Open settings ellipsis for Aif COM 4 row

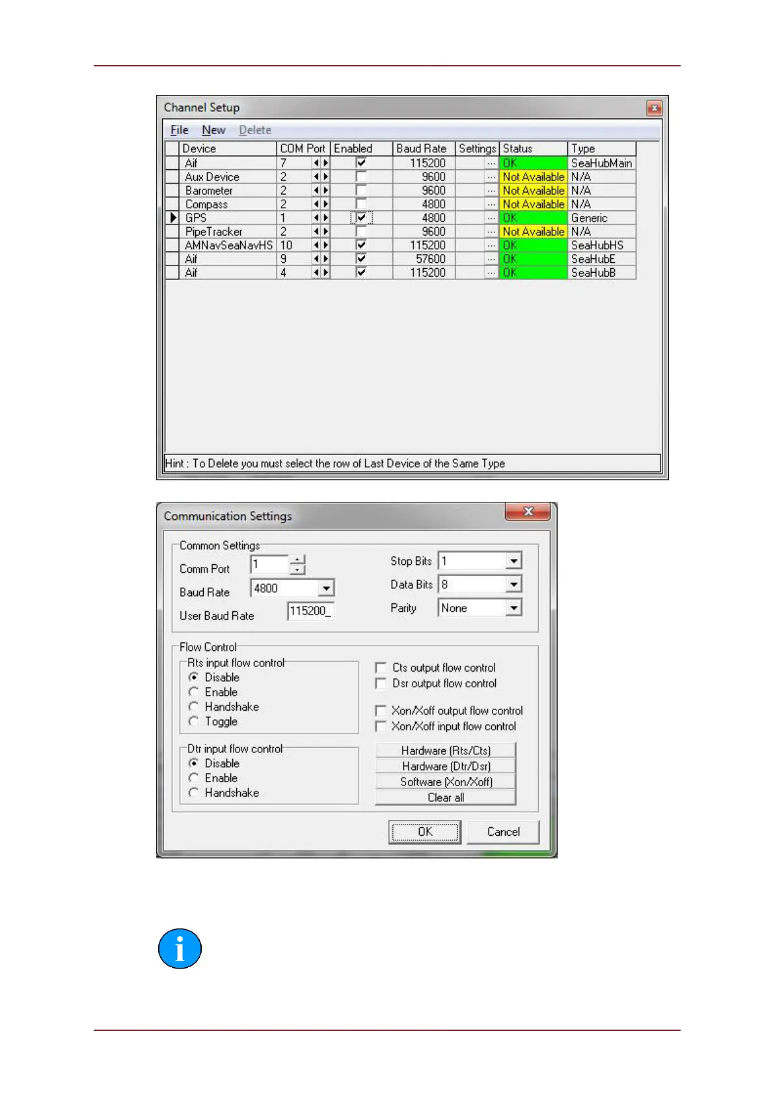[491, 273]
